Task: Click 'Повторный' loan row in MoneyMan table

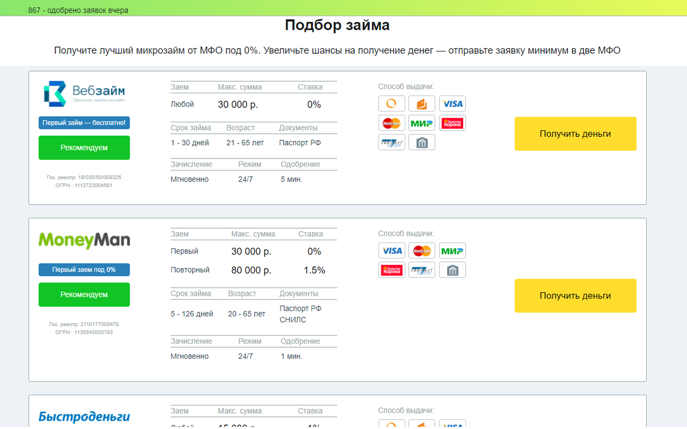Action: (x=190, y=270)
